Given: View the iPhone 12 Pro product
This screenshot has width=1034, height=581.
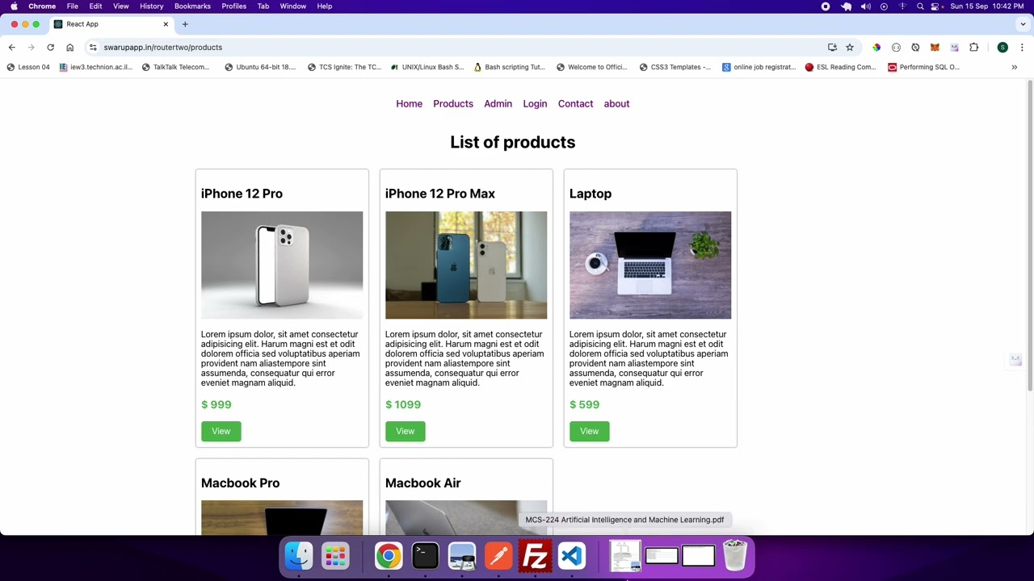Looking at the screenshot, I should pos(221,432).
